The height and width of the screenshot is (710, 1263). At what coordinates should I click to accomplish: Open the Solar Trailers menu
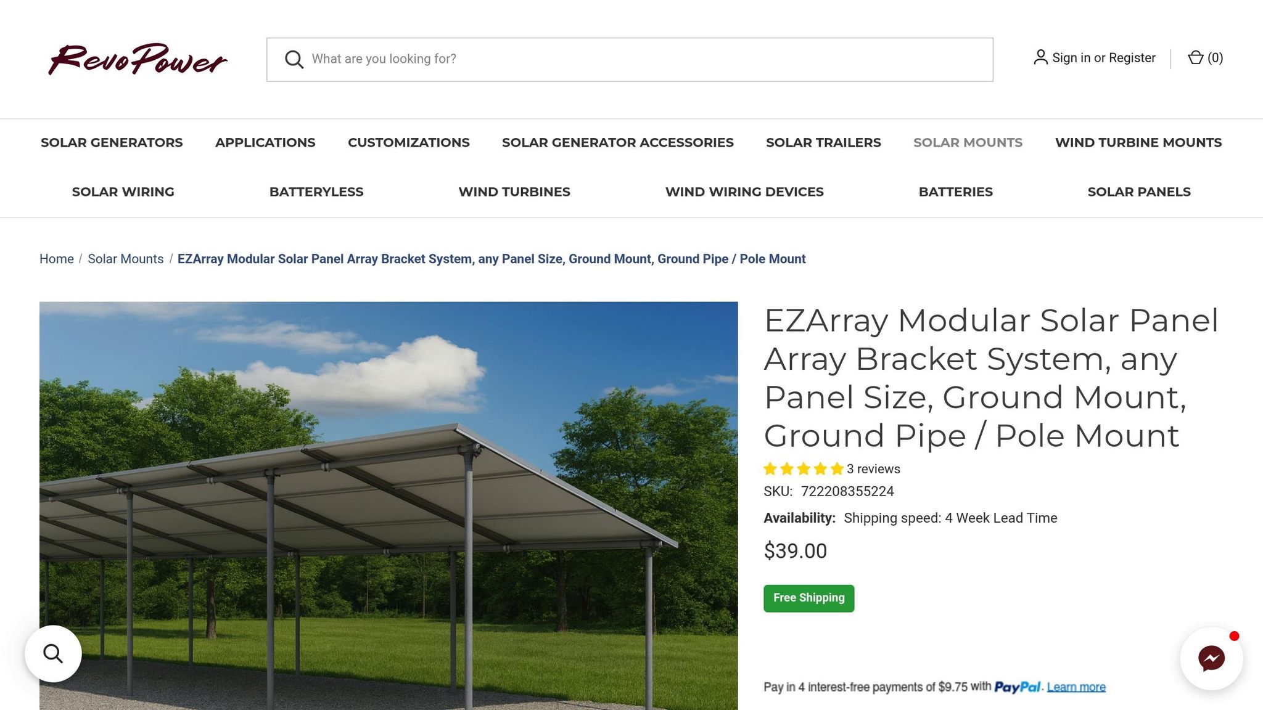click(x=823, y=142)
